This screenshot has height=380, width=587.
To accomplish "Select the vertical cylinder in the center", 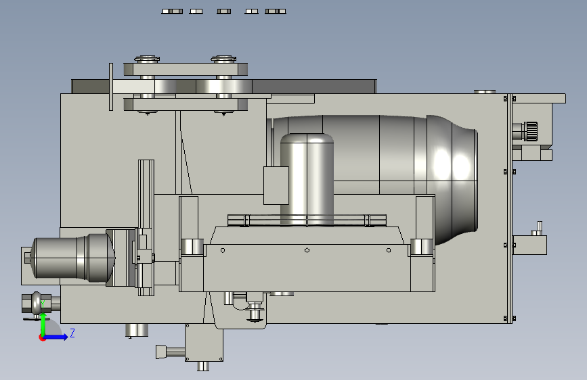I will 307,180.
